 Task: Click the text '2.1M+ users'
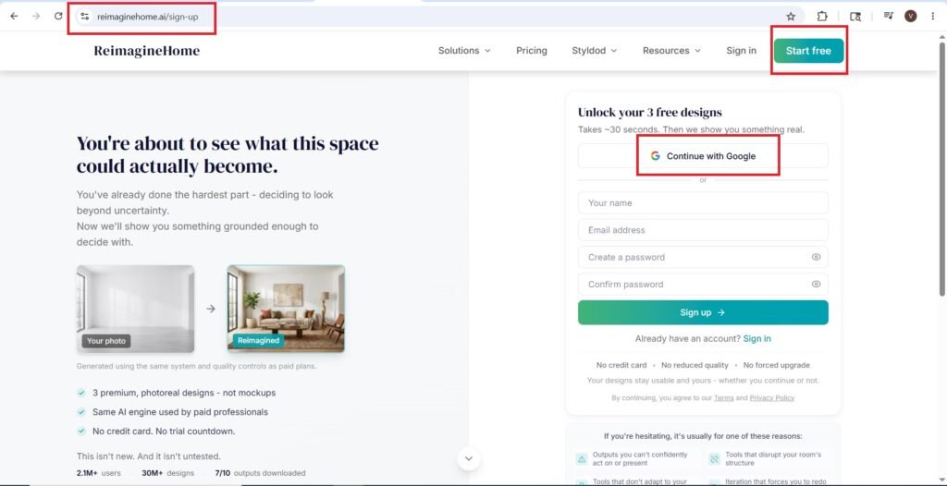99,473
